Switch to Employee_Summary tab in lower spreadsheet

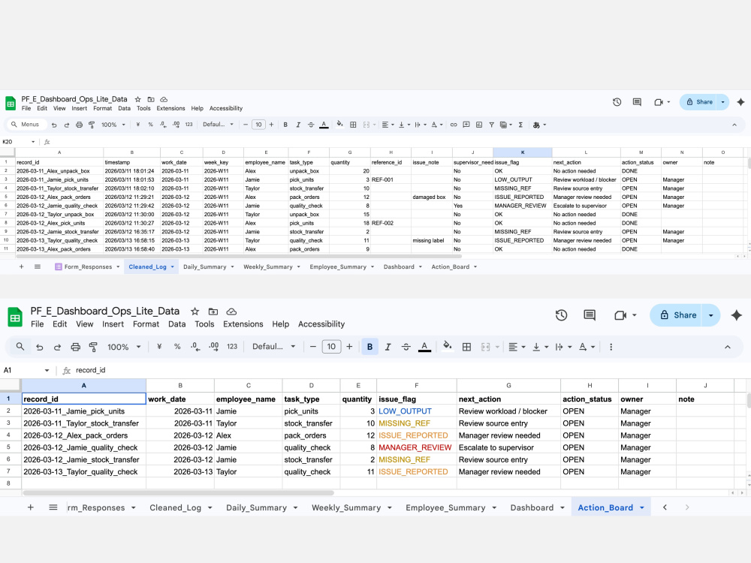(x=445, y=507)
